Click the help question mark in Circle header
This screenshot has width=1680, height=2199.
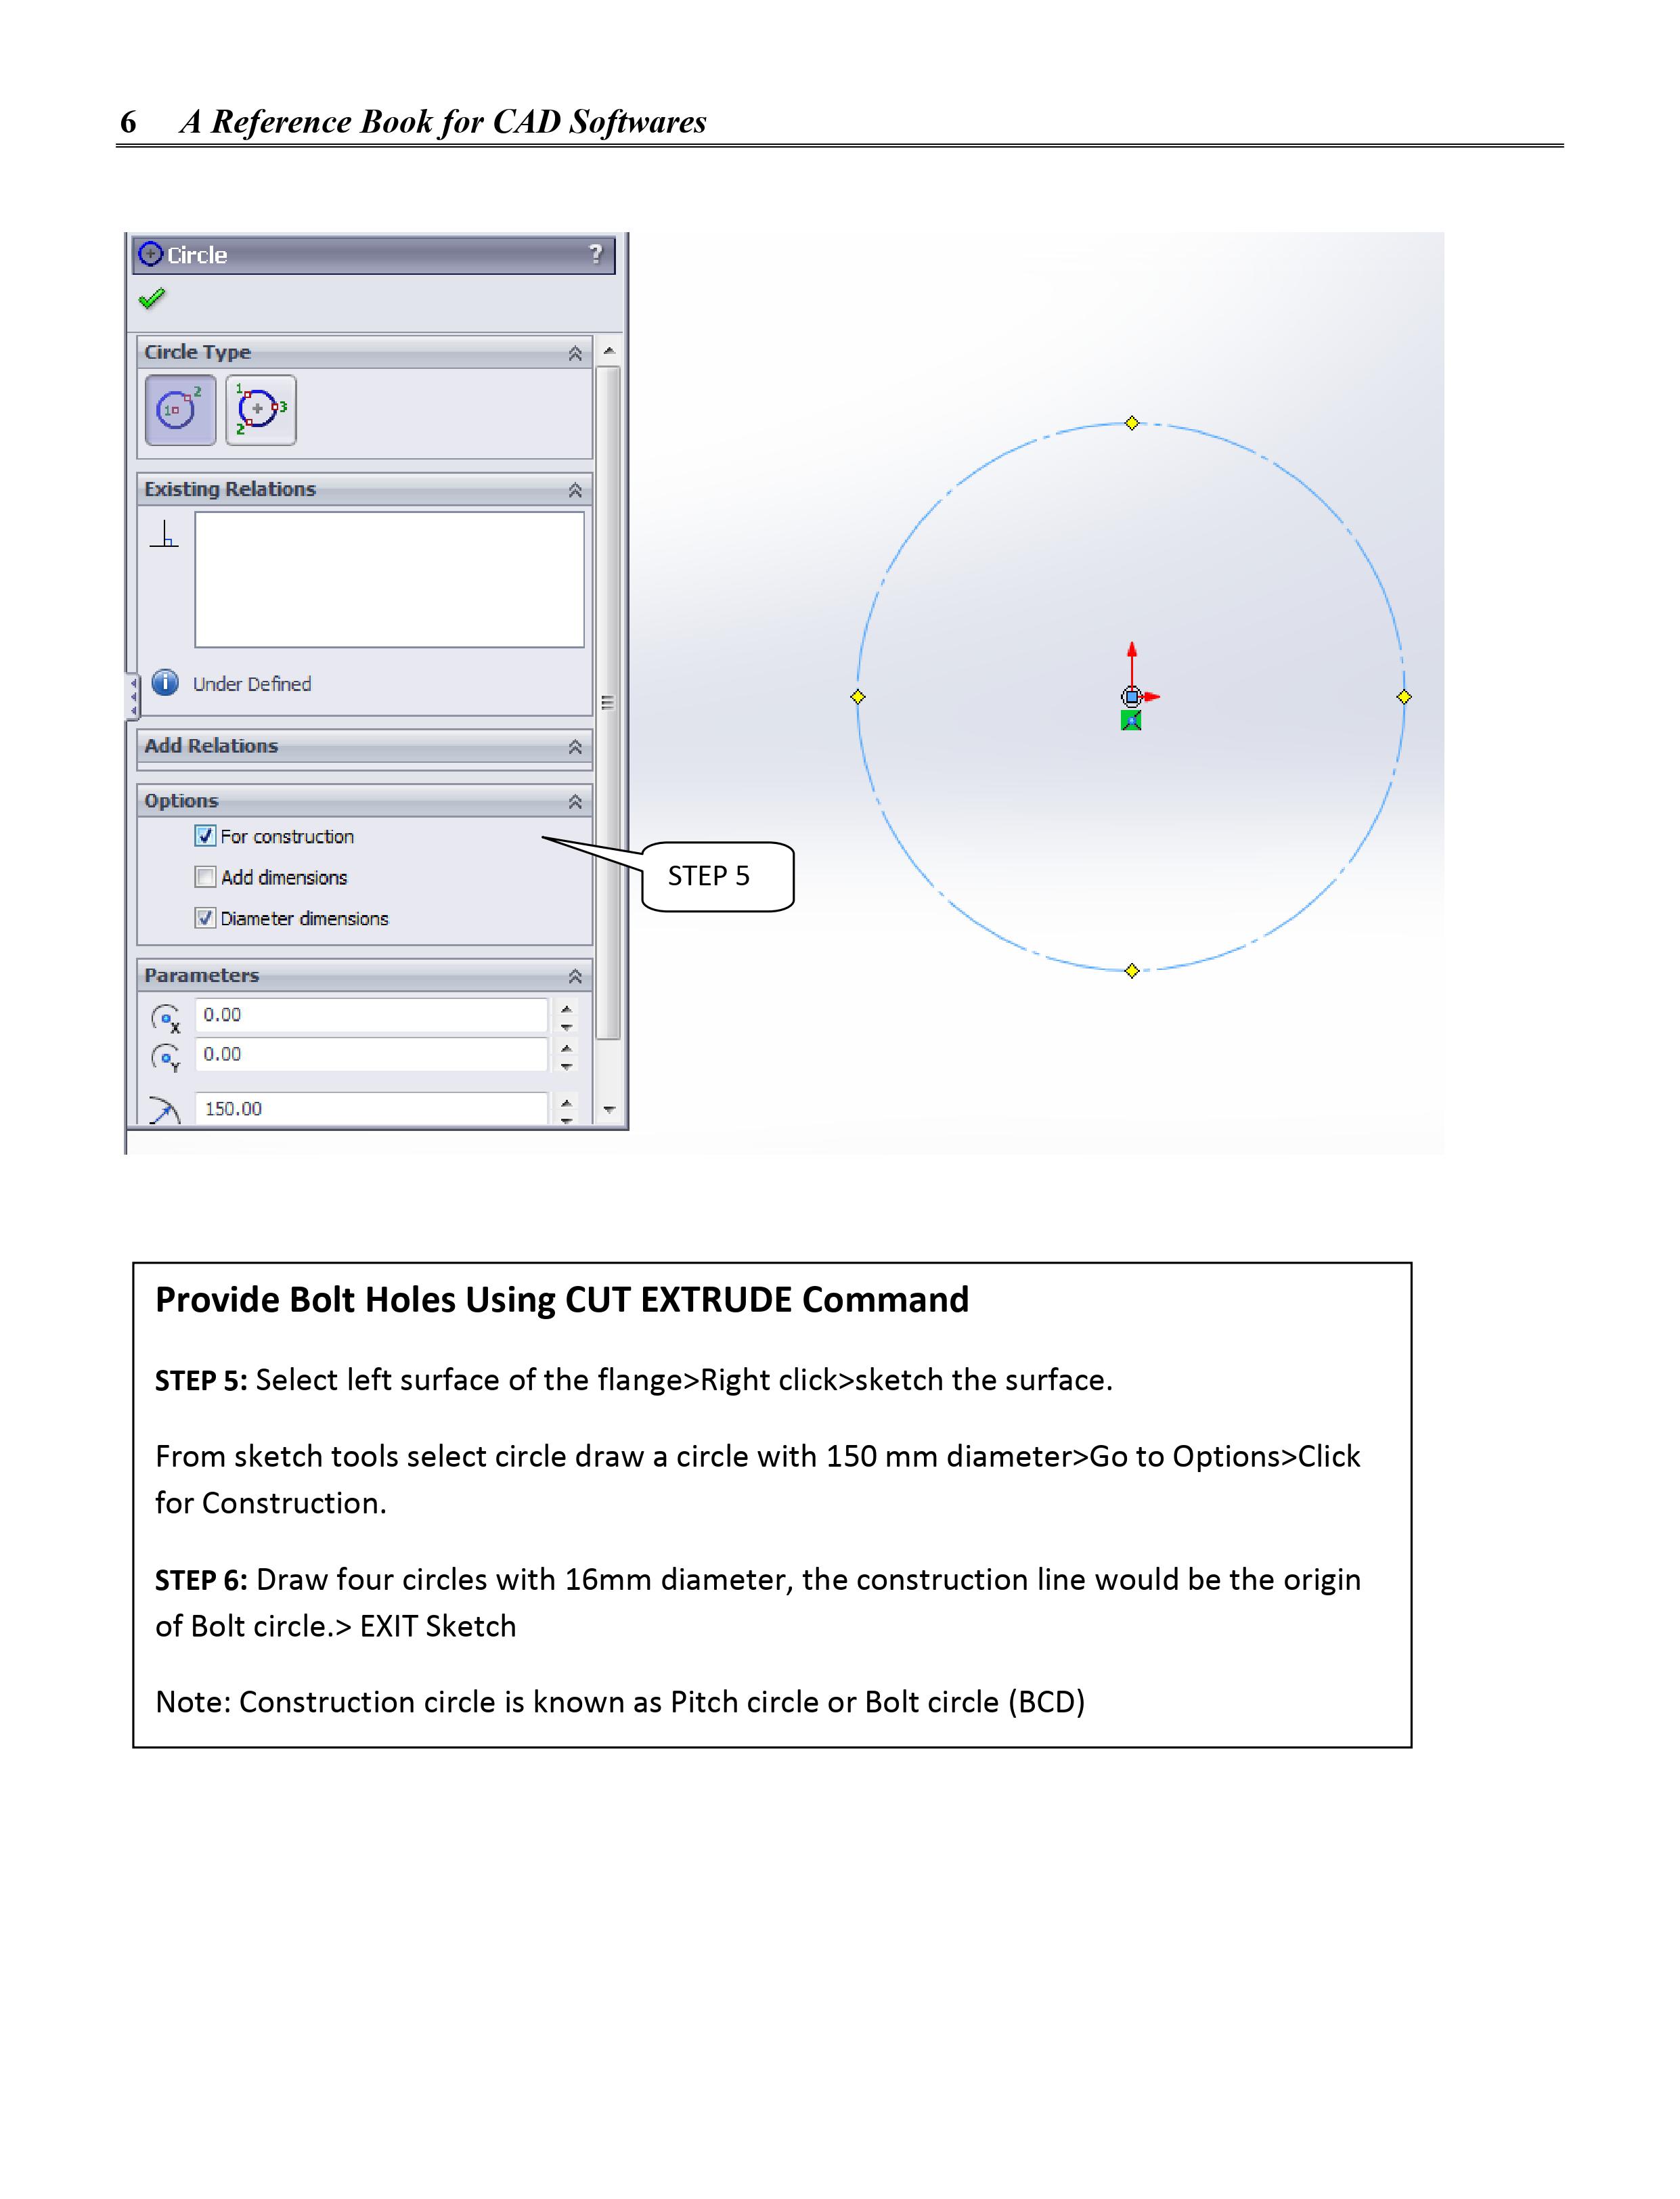click(596, 254)
